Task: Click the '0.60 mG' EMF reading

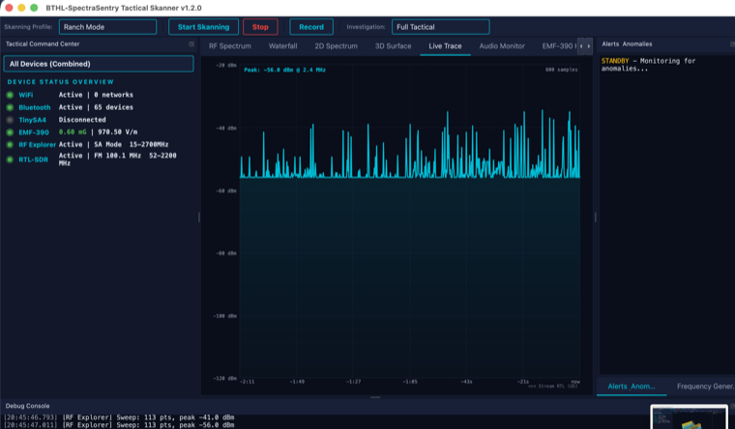Action: (73, 132)
